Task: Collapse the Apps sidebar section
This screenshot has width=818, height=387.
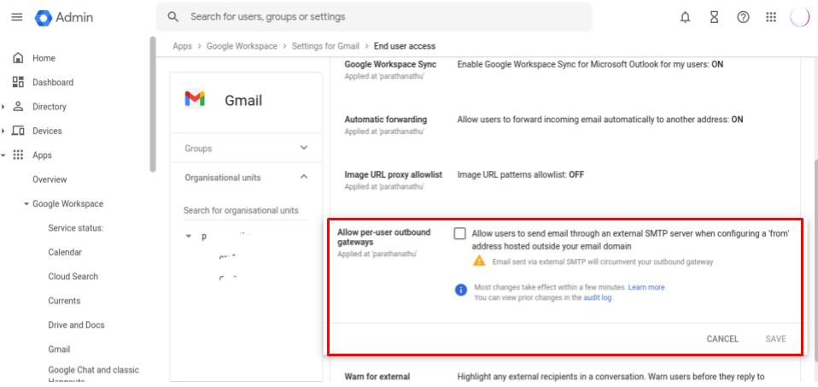Action: tap(3, 155)
